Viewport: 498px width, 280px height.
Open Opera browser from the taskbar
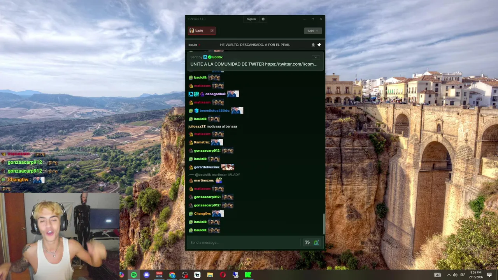[x=223, y=275]
